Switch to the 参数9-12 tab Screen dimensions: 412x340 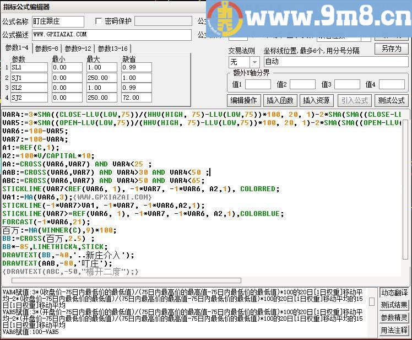pyautogui.click(x=79, y=48)
